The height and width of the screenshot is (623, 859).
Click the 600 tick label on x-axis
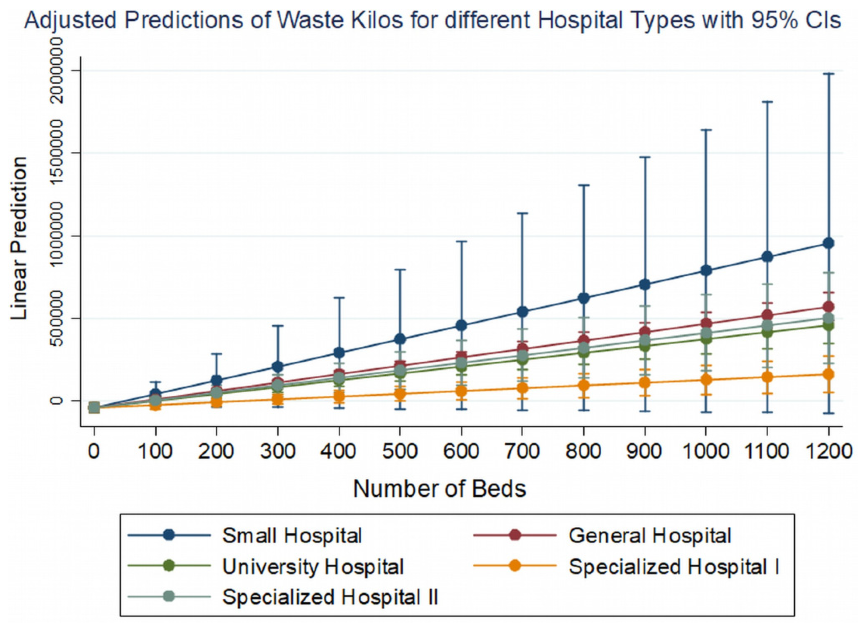pos(461,451)
